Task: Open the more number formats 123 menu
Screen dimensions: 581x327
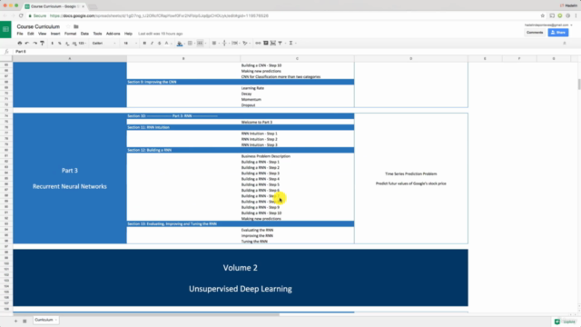Action: pyautogui.click(x=83, y=43)
